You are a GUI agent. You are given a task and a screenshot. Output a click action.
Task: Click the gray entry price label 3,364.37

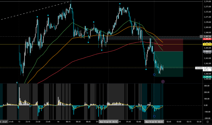[x=207, y=51]
